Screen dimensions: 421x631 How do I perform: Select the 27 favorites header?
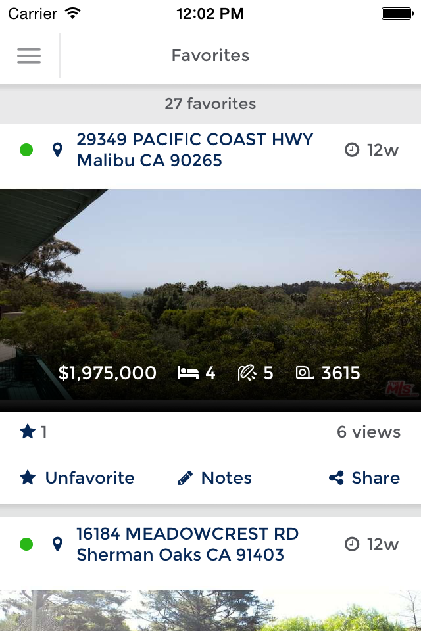[210, 103]
